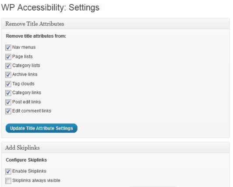Disable the Post edit links option
Viewport: 233px width, 187px height.
point(8,102)
